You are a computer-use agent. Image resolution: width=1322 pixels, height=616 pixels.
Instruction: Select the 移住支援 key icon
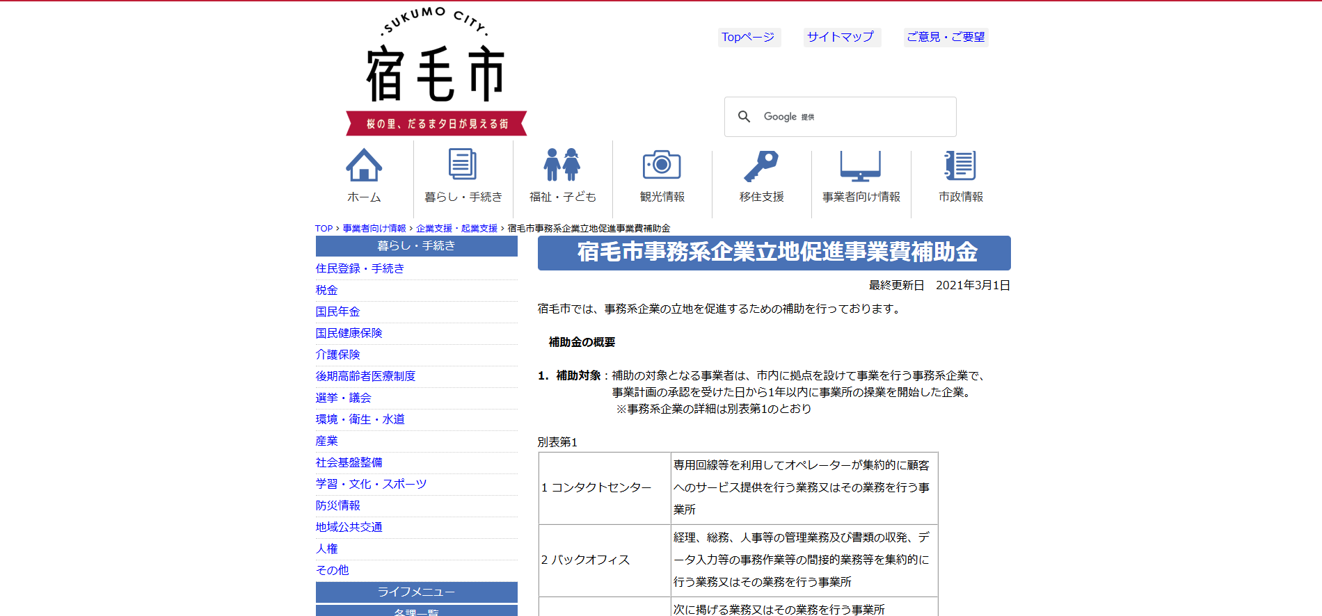point(761,166)
